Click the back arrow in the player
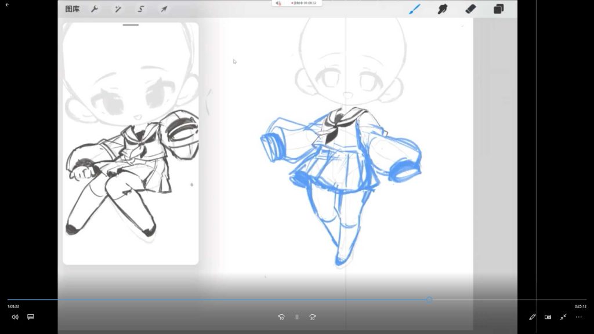Screen dimensions: 594x334 click(8, 5)
